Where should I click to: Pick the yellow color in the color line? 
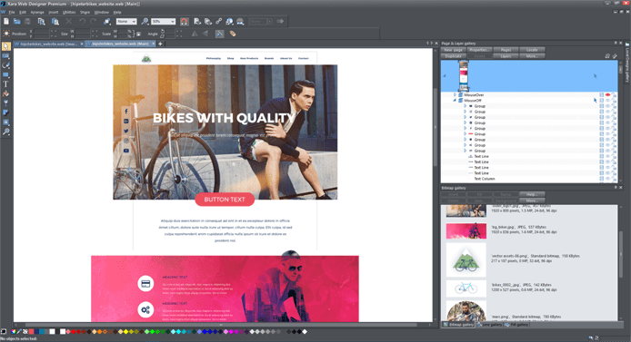pos(126,331)
